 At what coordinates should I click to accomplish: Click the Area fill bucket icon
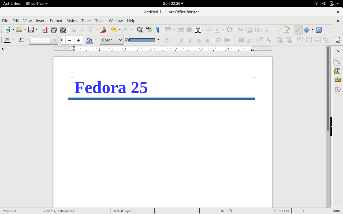pyautogui.click(x=89, y=40)
